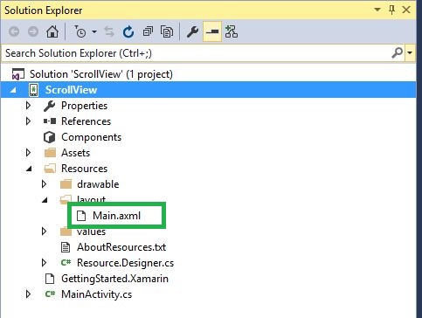Select the References tree item
Image resolution: width=422 pixels, height=318 pixels.
tap(86, 121)
